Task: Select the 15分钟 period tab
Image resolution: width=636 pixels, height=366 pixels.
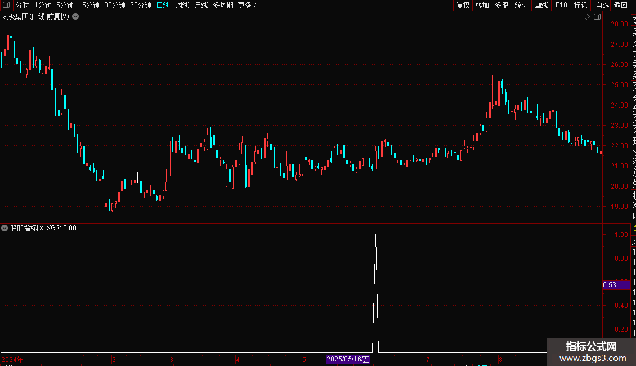Action: click(88, 5)
